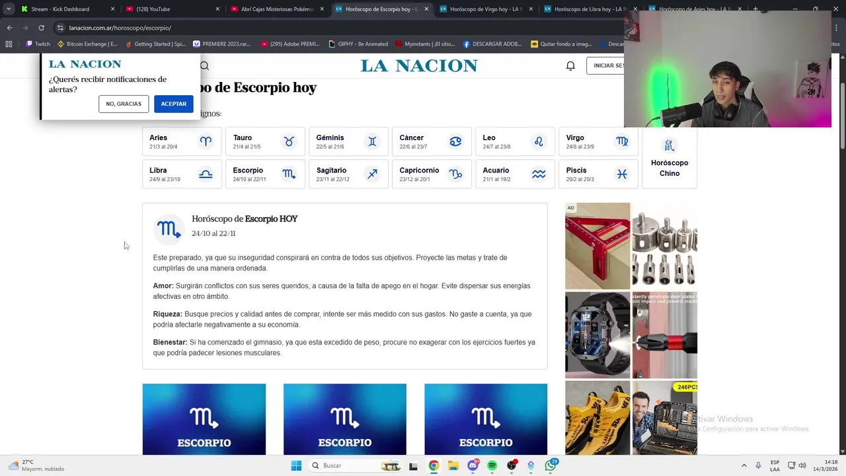Open the Twitch bookmark

click(x=38, y=44)
